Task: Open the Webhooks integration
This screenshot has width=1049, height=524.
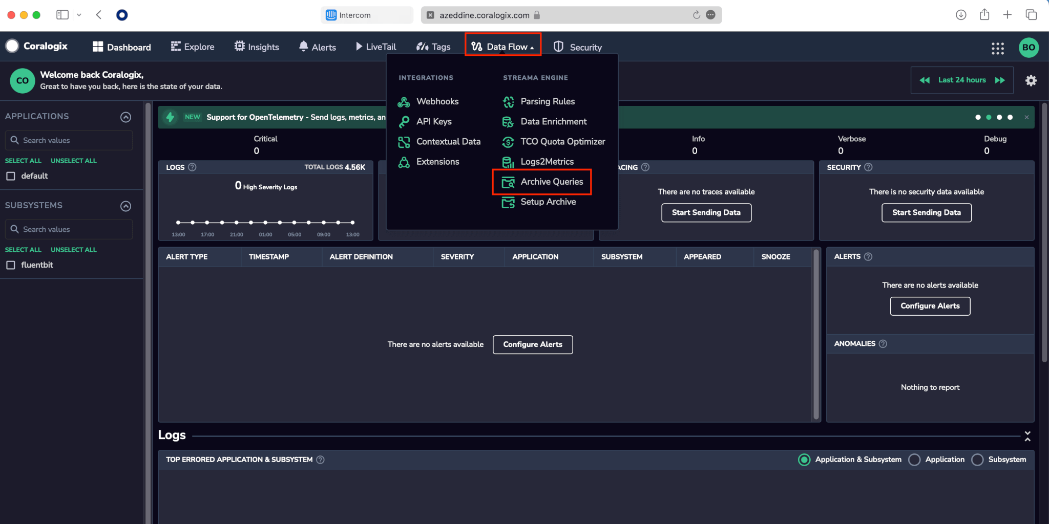Action: click(x=428, y=101)
